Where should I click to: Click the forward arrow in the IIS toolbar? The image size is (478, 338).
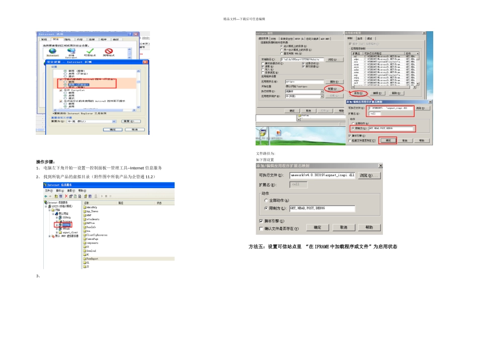[x=50, y=196]
